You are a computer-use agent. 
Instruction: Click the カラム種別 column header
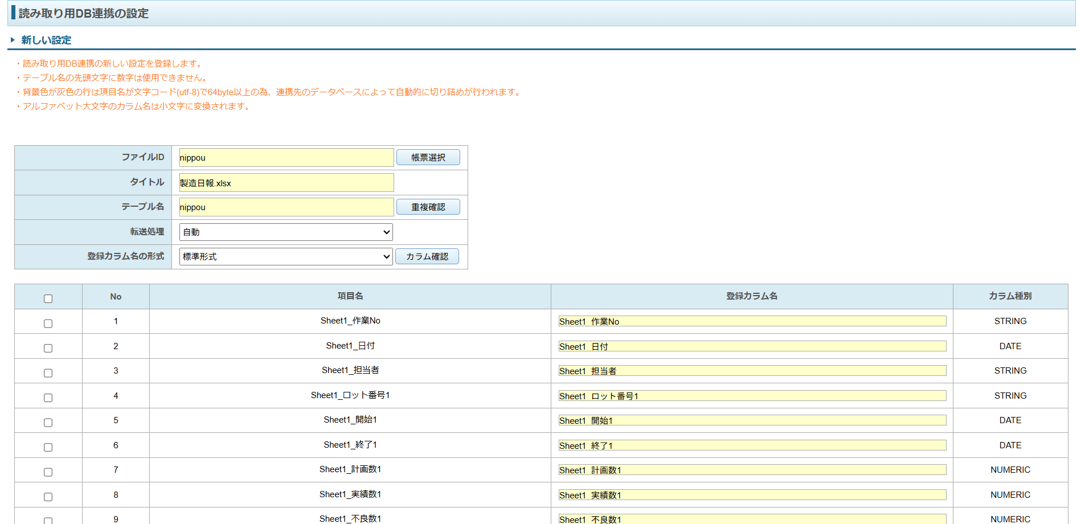click(x=1010, y=296)
